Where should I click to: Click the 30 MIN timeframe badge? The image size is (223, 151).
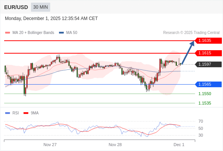[40, 7]
